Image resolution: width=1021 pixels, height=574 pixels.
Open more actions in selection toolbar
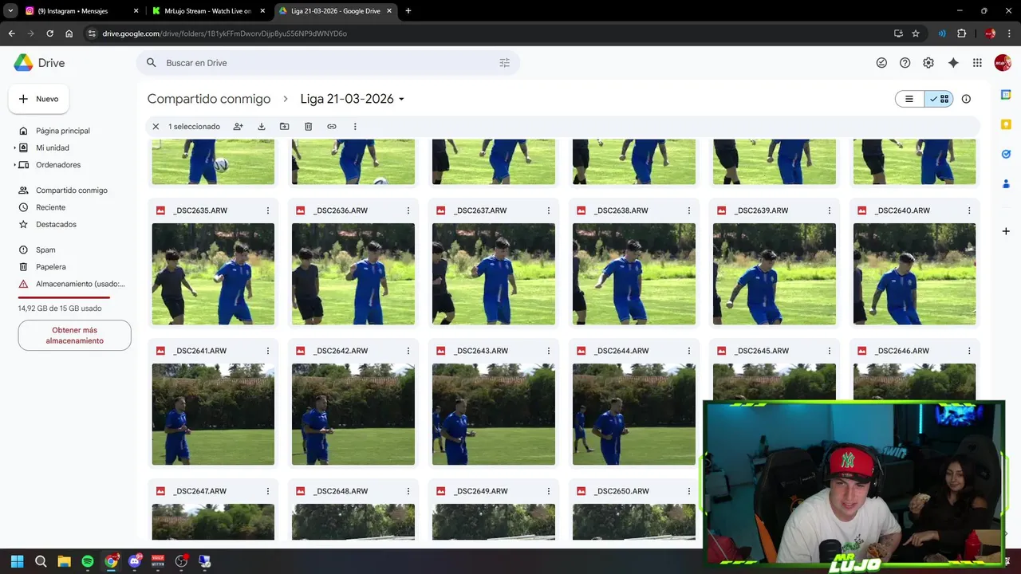click(355, 127)
